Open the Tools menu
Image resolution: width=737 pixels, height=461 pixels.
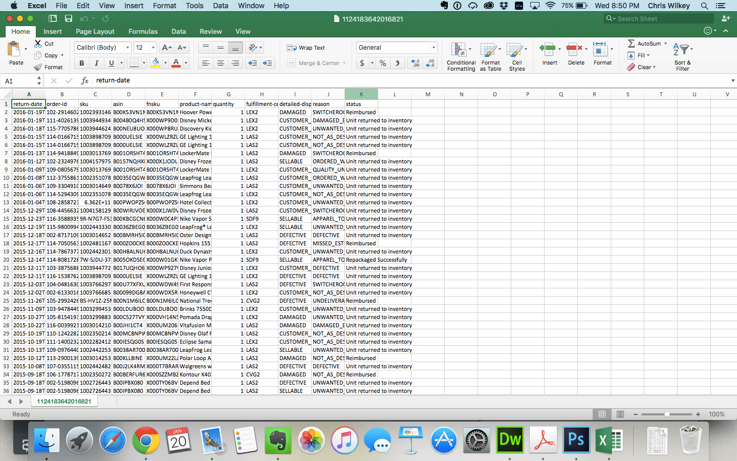(194, 6)
